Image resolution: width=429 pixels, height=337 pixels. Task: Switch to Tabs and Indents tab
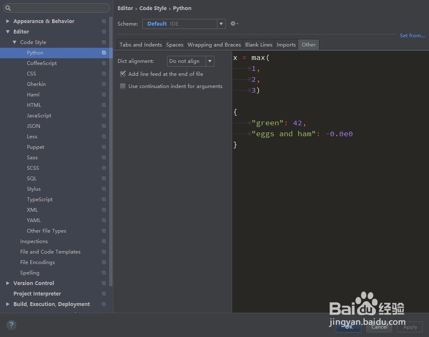[141, 45]
